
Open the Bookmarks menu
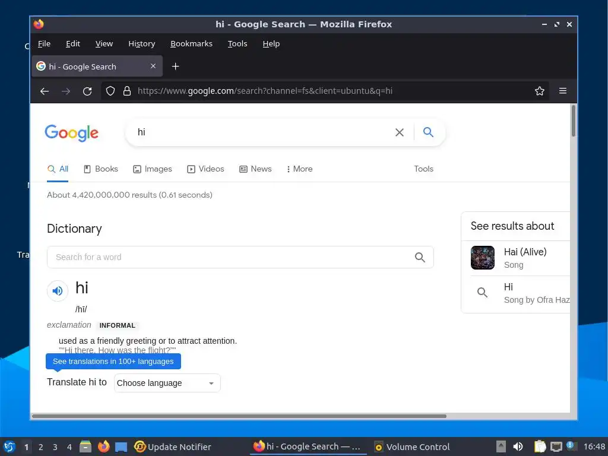192,44
